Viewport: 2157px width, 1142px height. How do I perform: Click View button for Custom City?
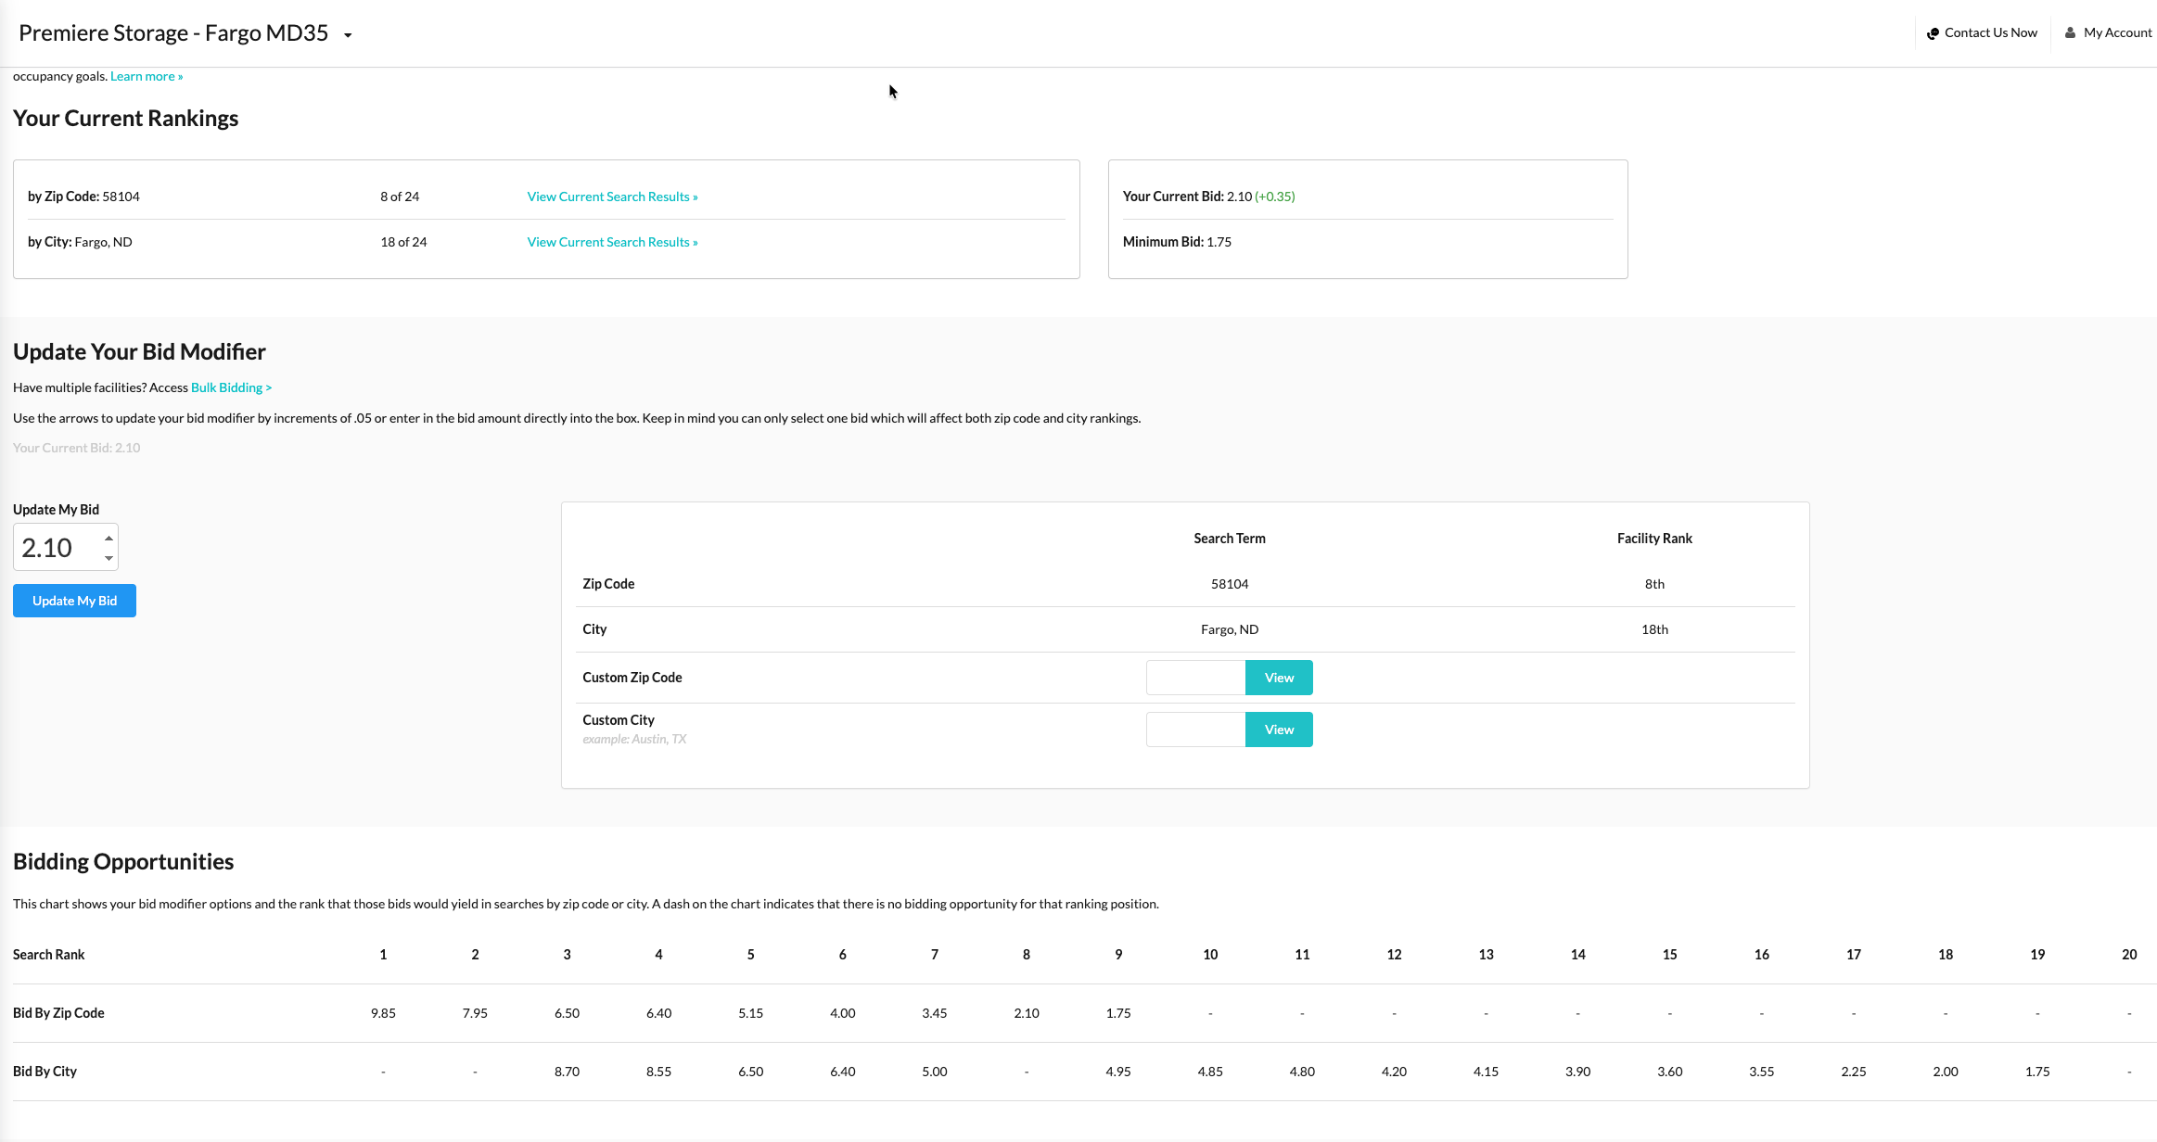(x=1279, y=730)
